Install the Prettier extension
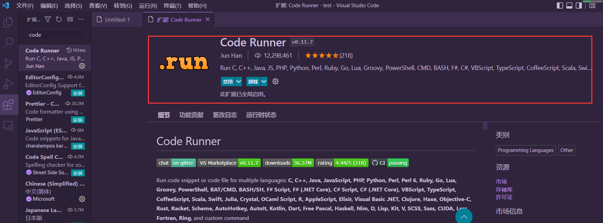 [x=78, y=120]
